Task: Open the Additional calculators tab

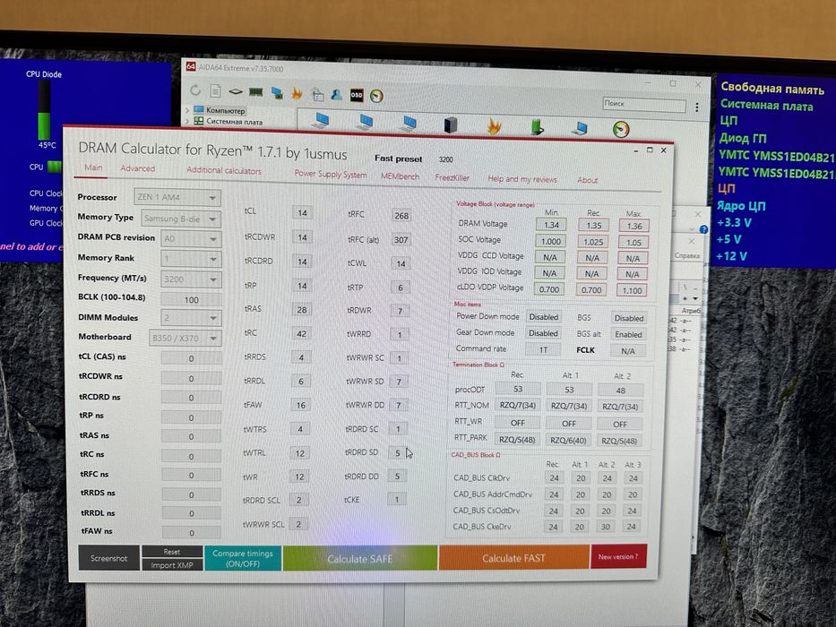Action: 224,170
